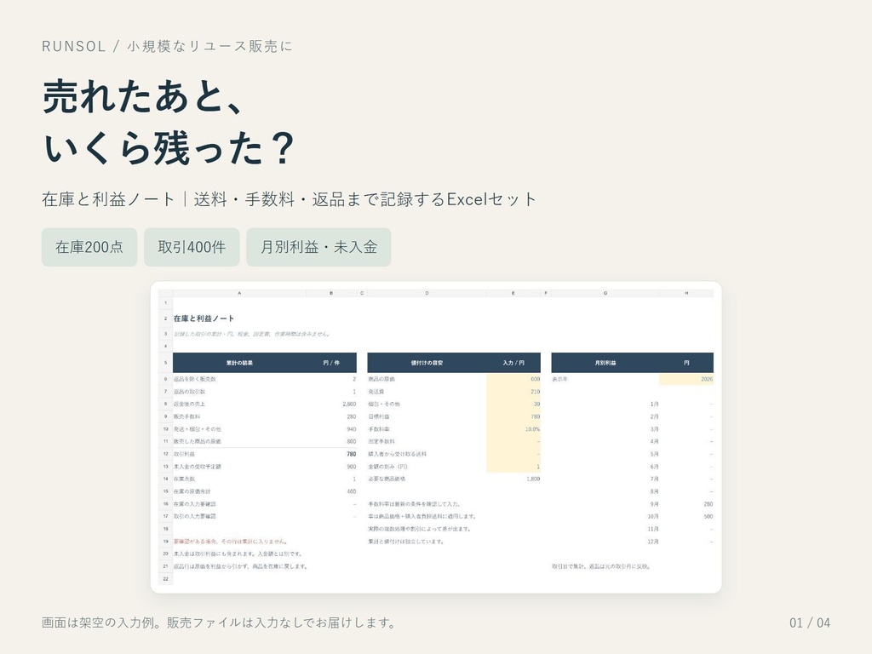Viewport: 872px width, 654px height.
Task: Click the 梱包・その他 input cell showing 30
Action: [x=513, y=404]
